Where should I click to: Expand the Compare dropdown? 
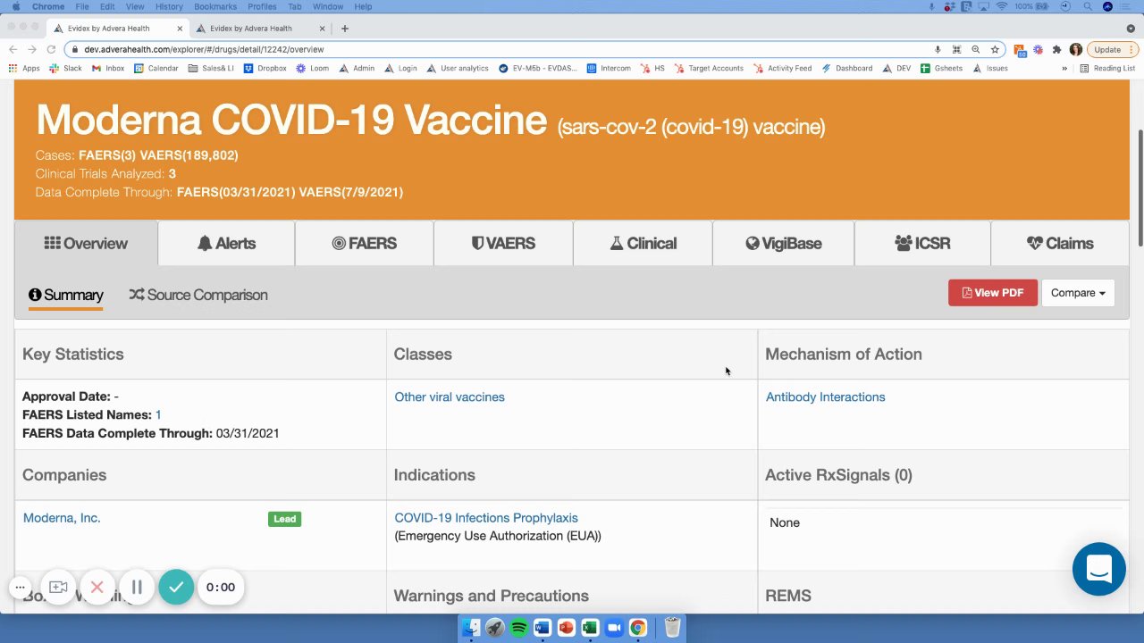[x=1078, y=293]
